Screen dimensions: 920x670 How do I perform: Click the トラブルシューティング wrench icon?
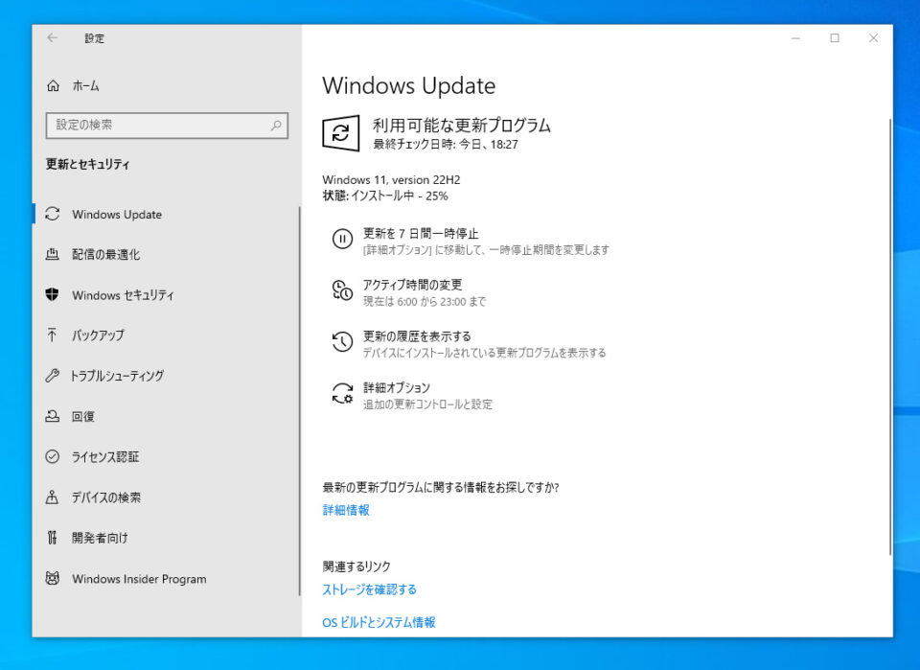pyautogui.click(x=52, y=376)
